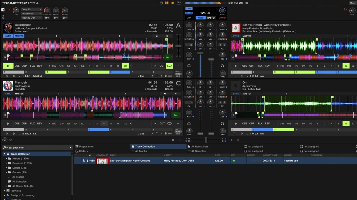Expand the Labels (736) folder
357x200 pixels.
[x=6, y=168]
